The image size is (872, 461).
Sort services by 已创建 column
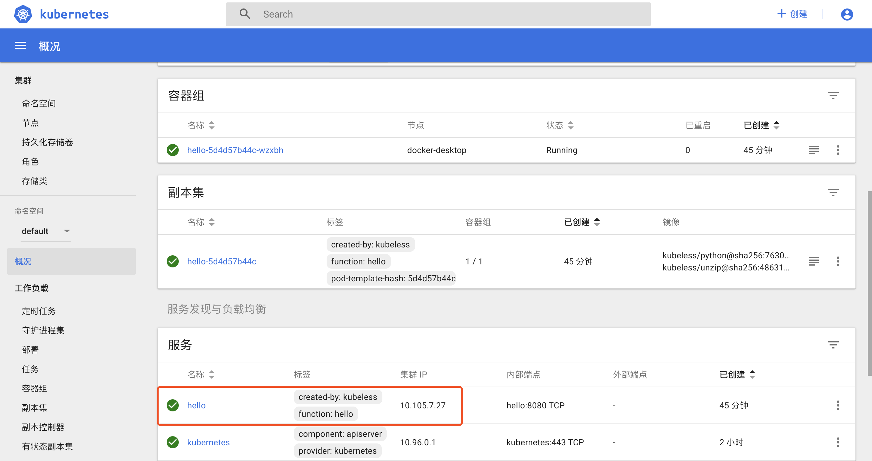(737, 374)
